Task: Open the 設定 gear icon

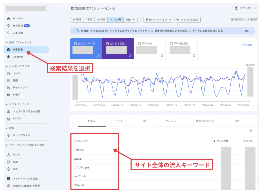Action: tap(8, 169)
